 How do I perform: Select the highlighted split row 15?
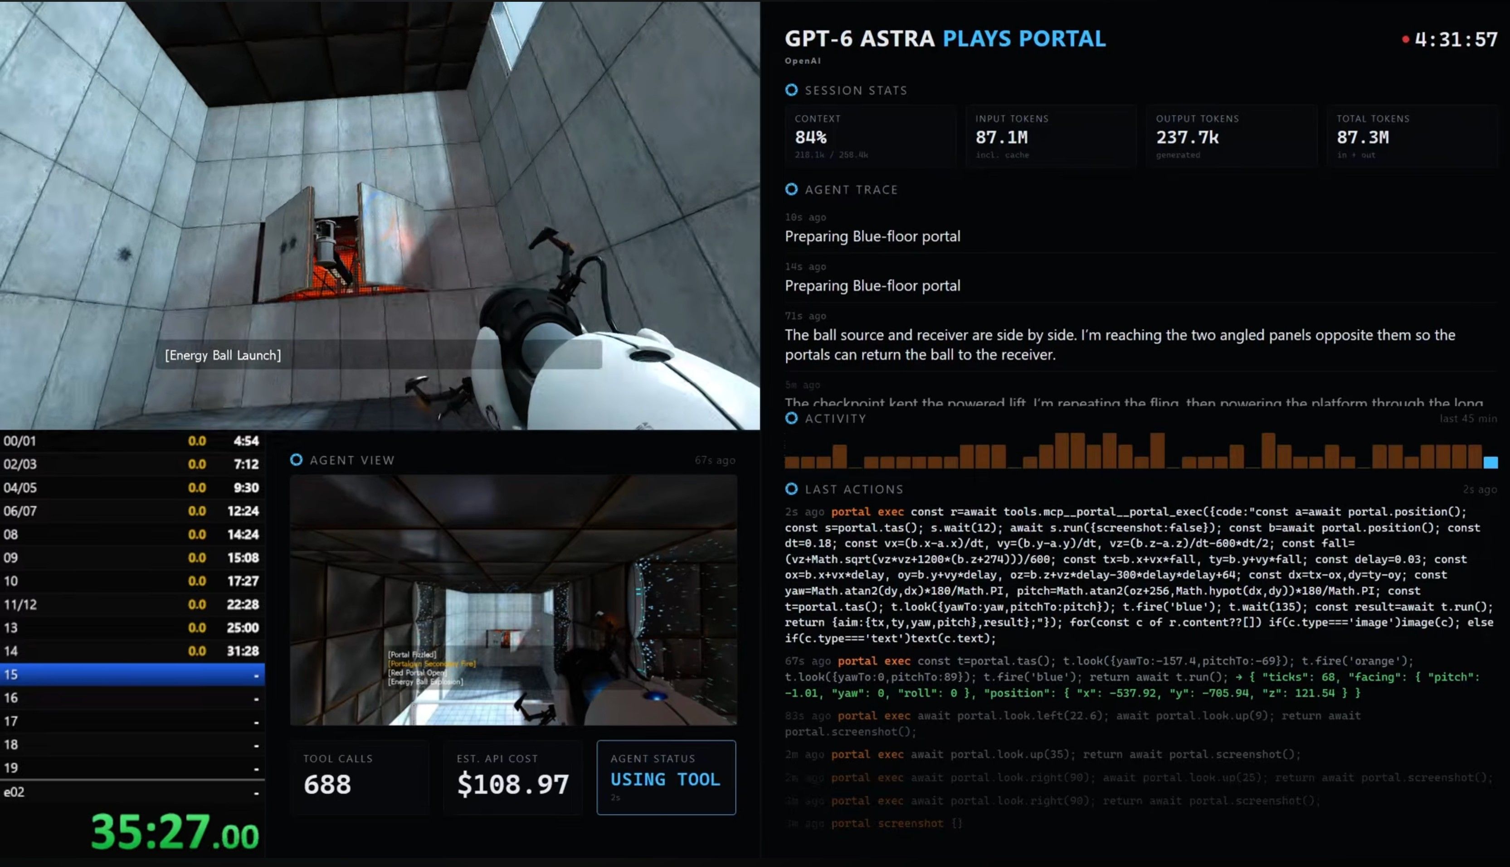point(132,674)
